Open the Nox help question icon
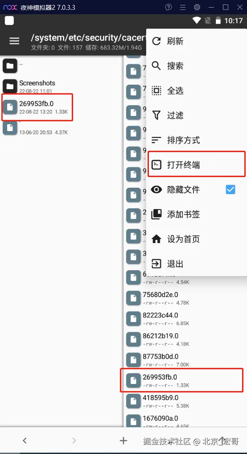Viewport: 247px width, 454px height. click(x=169, y=7)
